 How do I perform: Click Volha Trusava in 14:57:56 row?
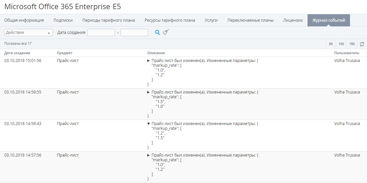pyautogui.click(x=347, y=155)
